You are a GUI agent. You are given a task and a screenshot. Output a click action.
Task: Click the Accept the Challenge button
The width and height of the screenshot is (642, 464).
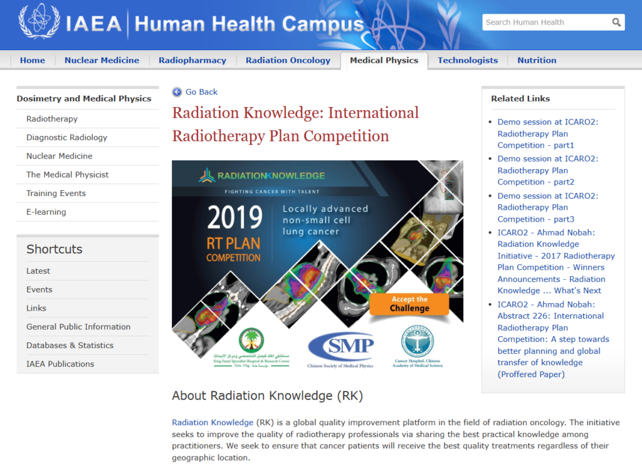409,304
